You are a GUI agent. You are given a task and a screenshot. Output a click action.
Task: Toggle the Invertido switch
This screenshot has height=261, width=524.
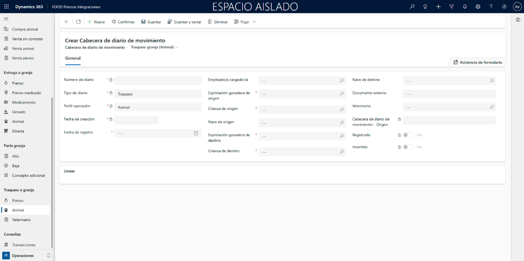(x=408, y=147)
